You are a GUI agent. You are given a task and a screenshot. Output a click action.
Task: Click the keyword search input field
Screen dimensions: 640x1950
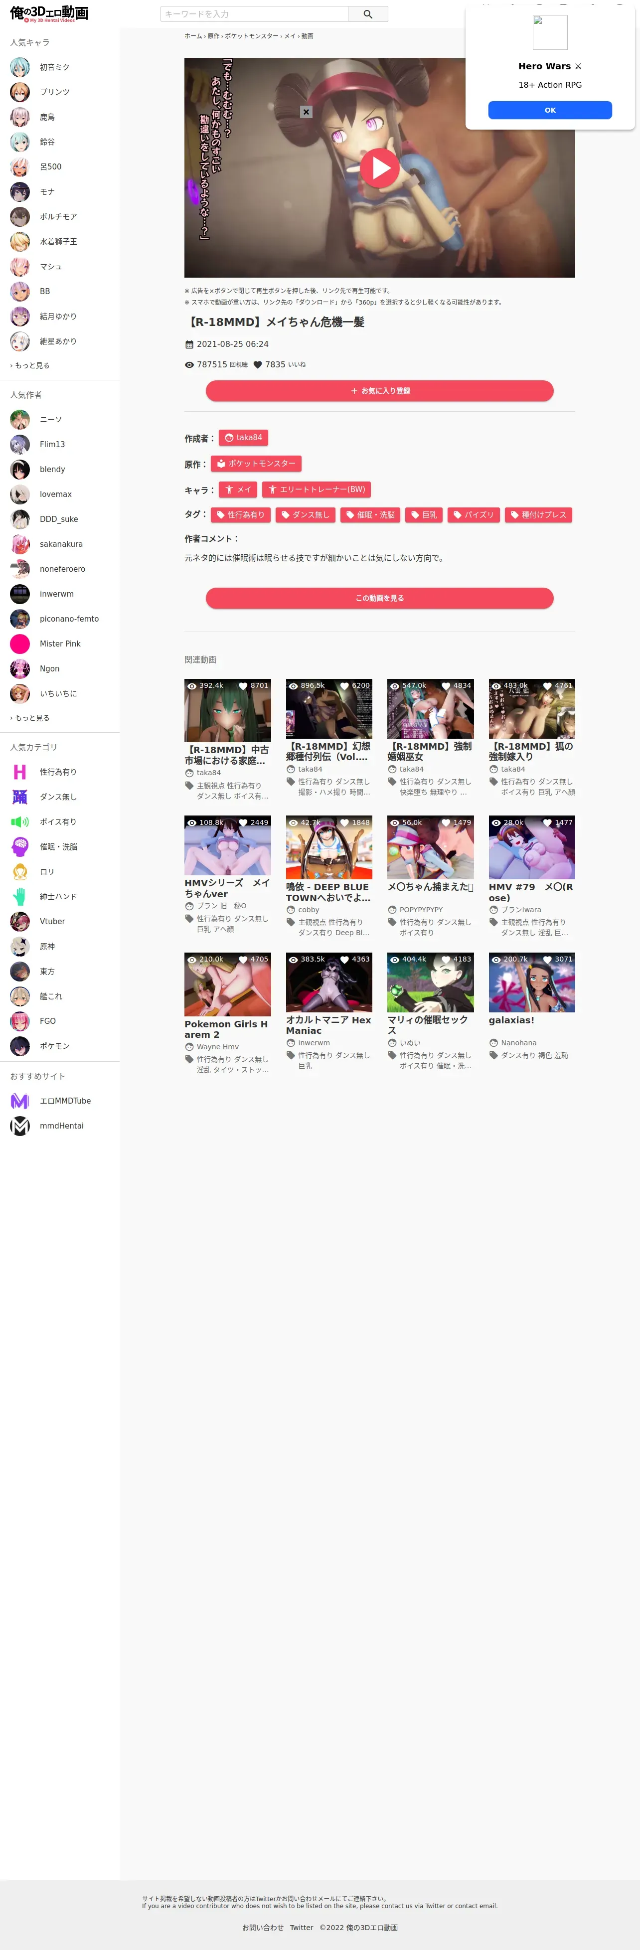[x=255, y=13]
